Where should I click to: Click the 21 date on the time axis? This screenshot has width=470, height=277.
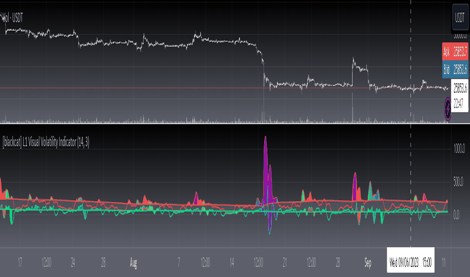tap(284, 262)
